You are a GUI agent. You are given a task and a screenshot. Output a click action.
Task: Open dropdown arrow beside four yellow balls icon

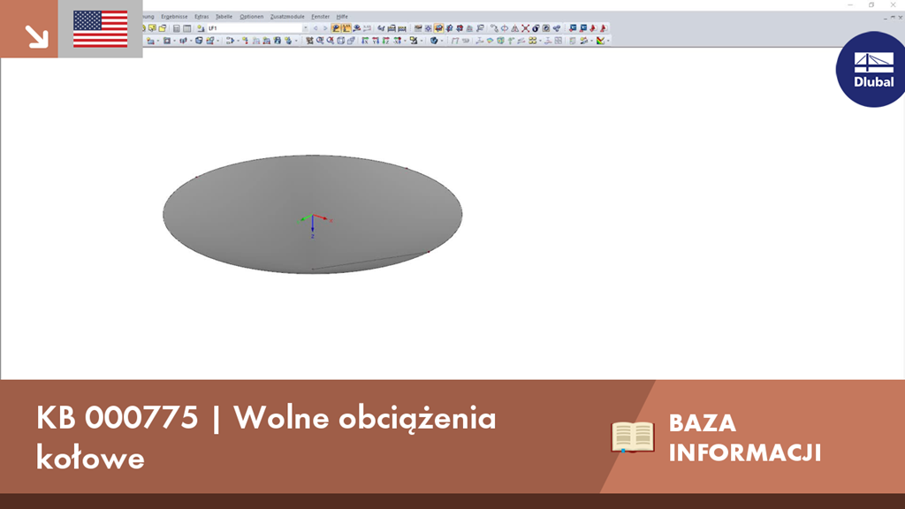click(540, 41)
